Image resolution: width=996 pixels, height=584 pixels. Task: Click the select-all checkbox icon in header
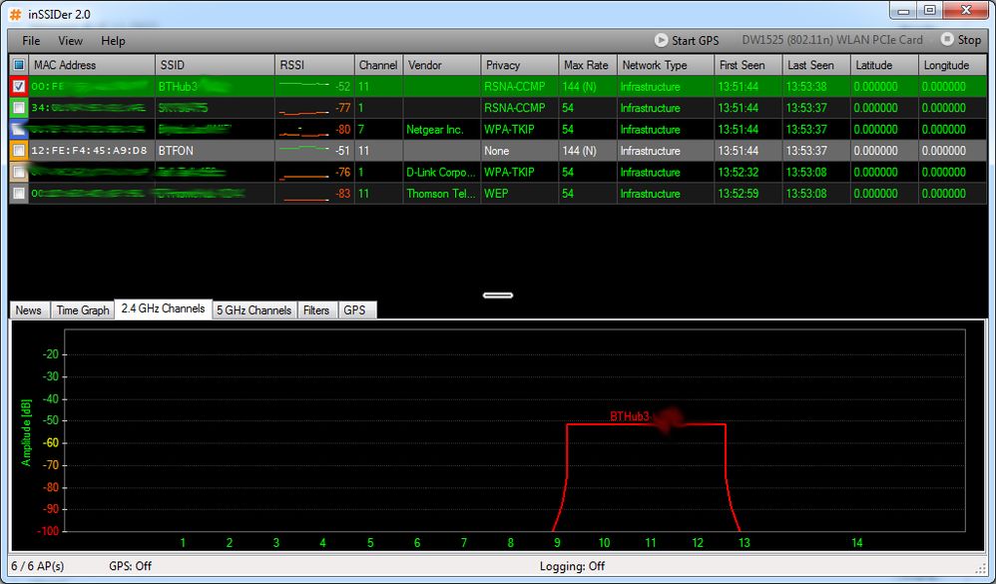pos(19,65)
